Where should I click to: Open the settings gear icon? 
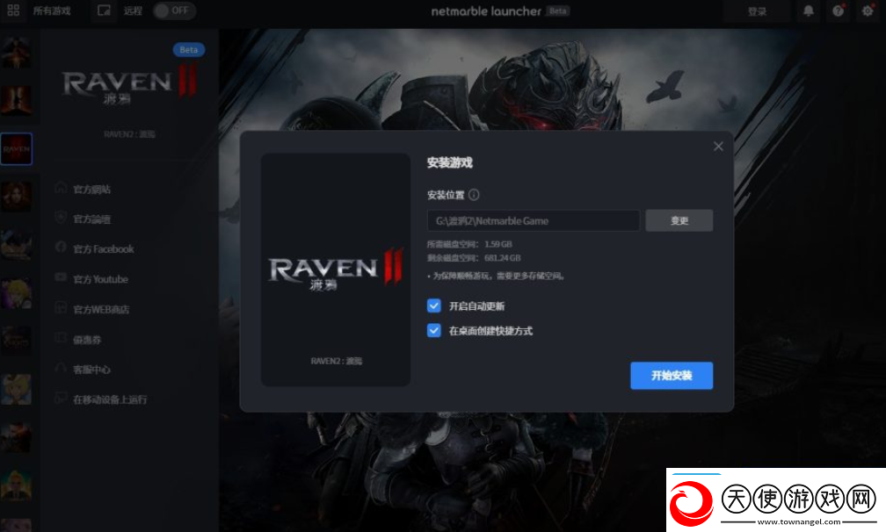click(x=867, y=11)
